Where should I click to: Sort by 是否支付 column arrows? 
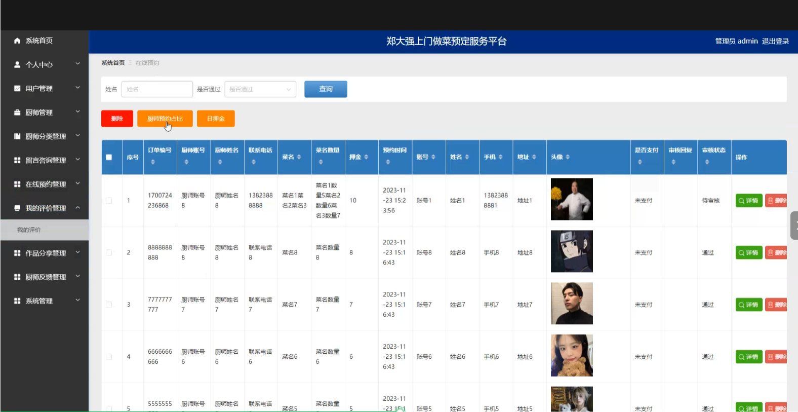(640, 162)
